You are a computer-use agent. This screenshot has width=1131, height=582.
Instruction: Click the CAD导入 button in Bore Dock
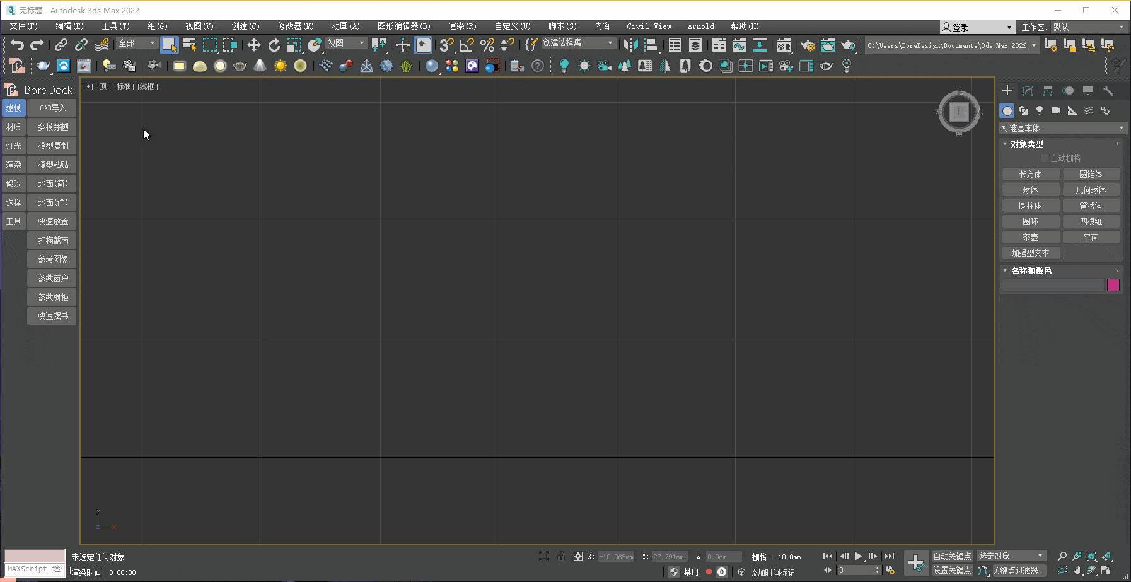[x=52, y=108]
